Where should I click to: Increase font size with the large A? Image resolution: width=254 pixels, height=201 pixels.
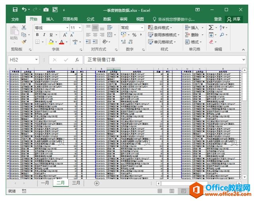tap(65, 35)
